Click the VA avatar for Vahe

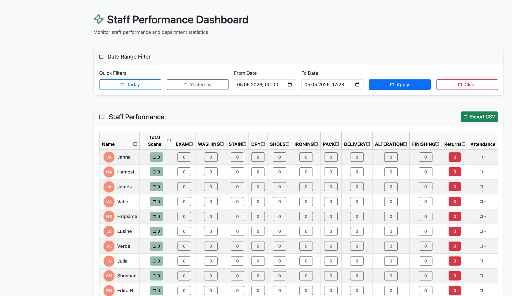pyautogui.click(x=109, y=202)
